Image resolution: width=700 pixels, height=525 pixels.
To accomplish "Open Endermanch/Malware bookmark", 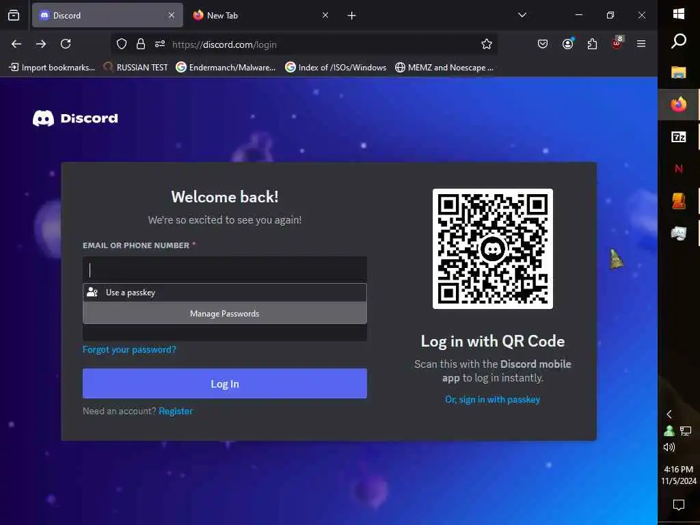I will click(226, 68).
